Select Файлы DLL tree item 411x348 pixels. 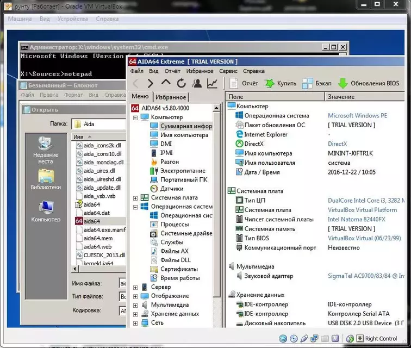170,260
